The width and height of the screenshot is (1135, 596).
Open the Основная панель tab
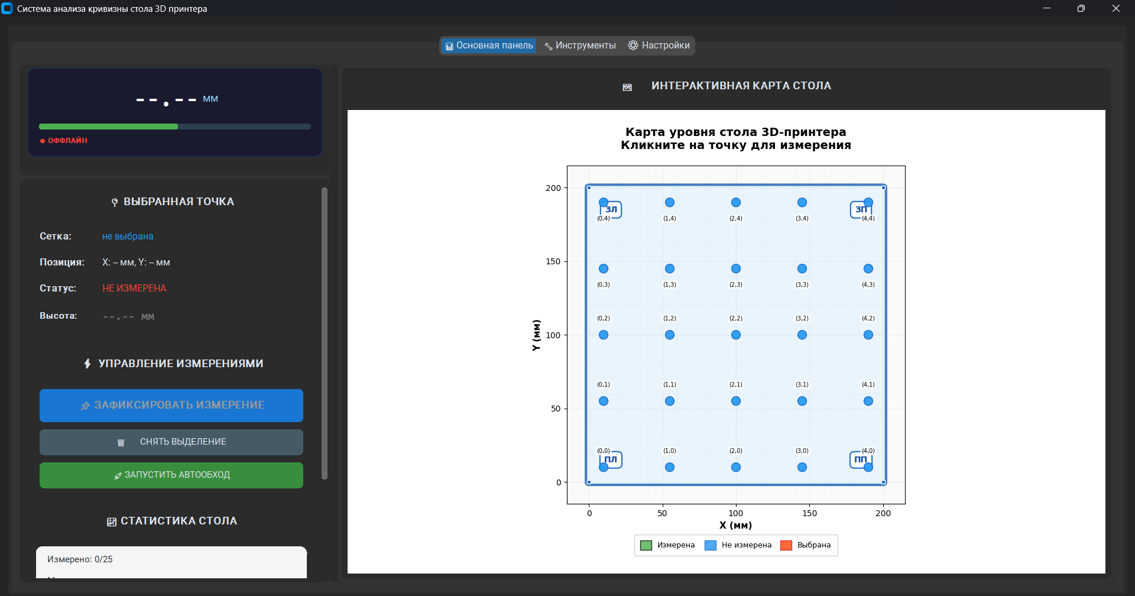point(489,46)
